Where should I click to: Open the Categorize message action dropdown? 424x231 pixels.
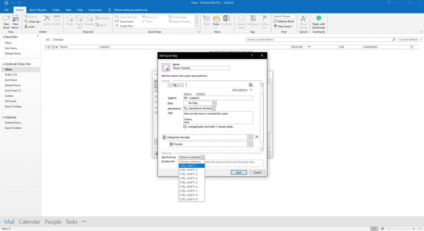coord(250,137)
